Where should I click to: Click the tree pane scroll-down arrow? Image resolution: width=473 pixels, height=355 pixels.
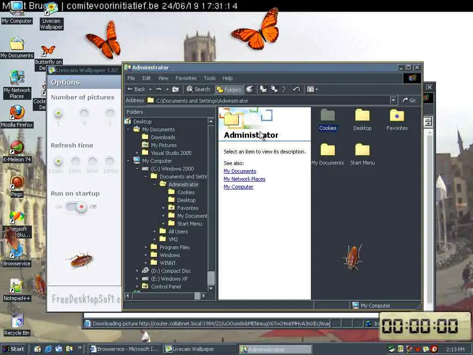point(211,288)
